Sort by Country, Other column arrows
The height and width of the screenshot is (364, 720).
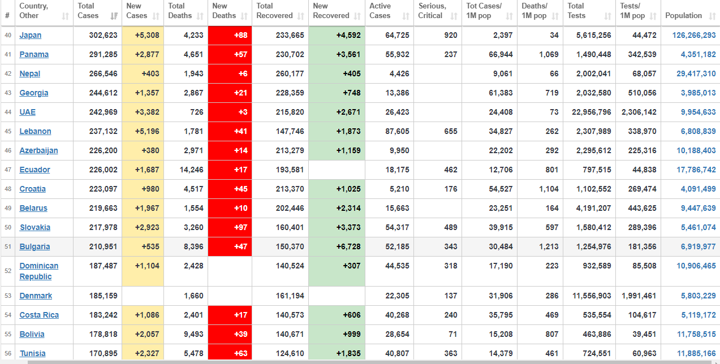(65, 16)
